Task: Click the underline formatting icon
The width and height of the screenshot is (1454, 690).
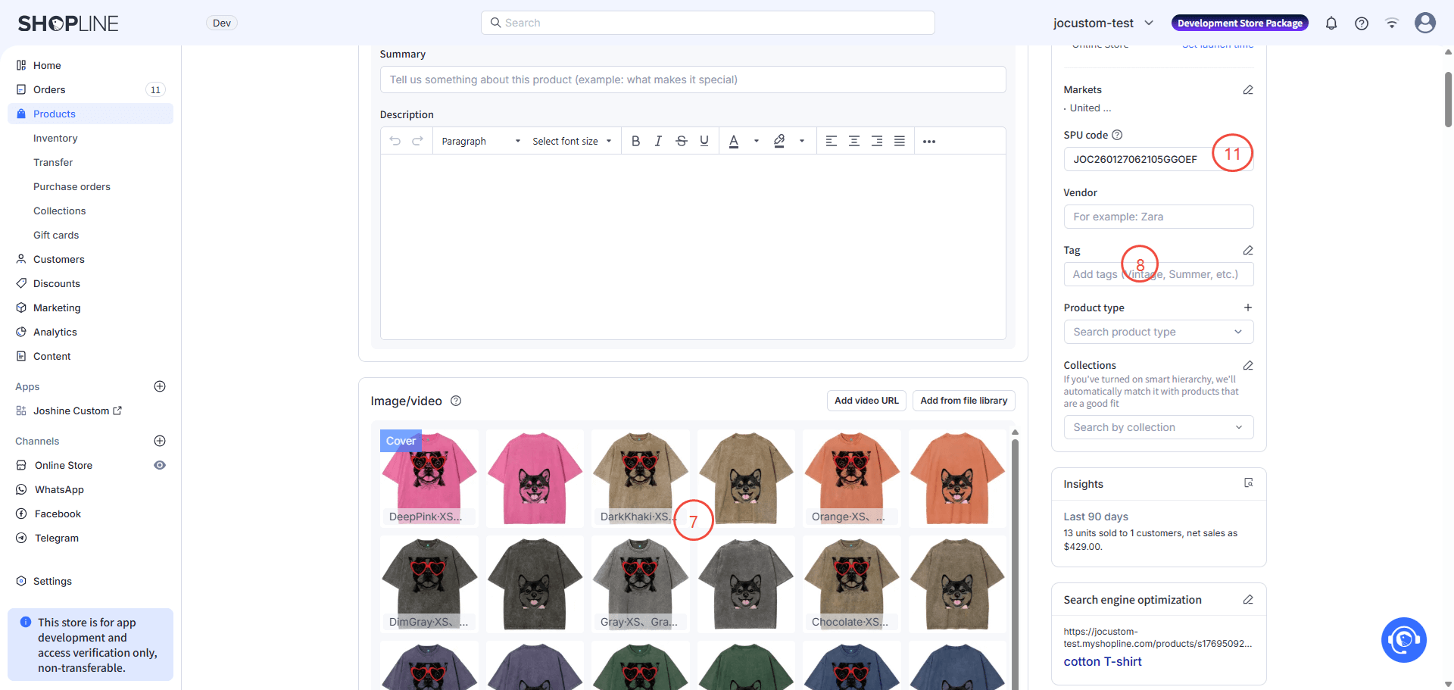Action: pyautogui.click(x=704, y=141)
